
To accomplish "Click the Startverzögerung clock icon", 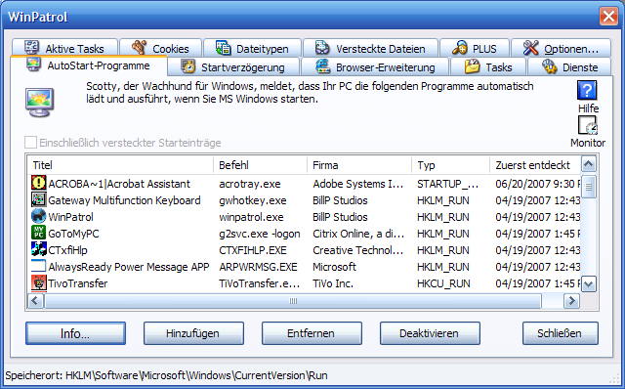I will [x=188, y=66].
